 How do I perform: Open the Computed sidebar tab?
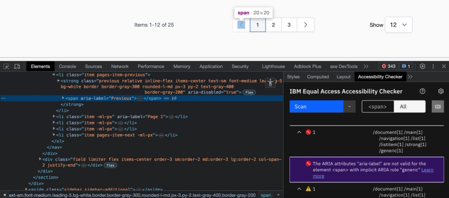tap(318, 77)
